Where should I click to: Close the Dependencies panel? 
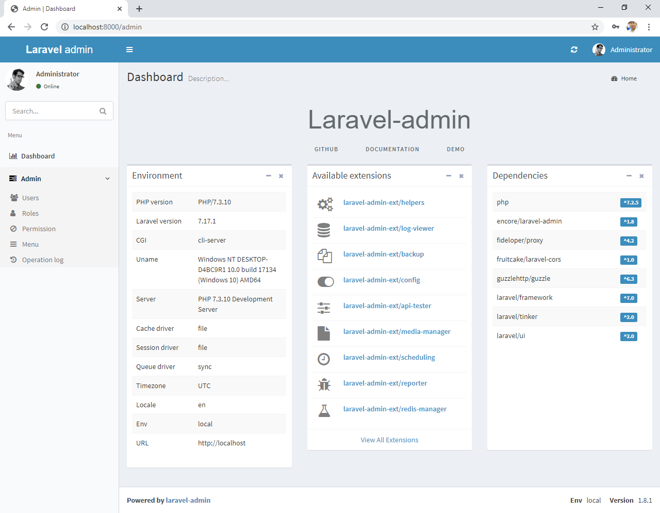641,176
